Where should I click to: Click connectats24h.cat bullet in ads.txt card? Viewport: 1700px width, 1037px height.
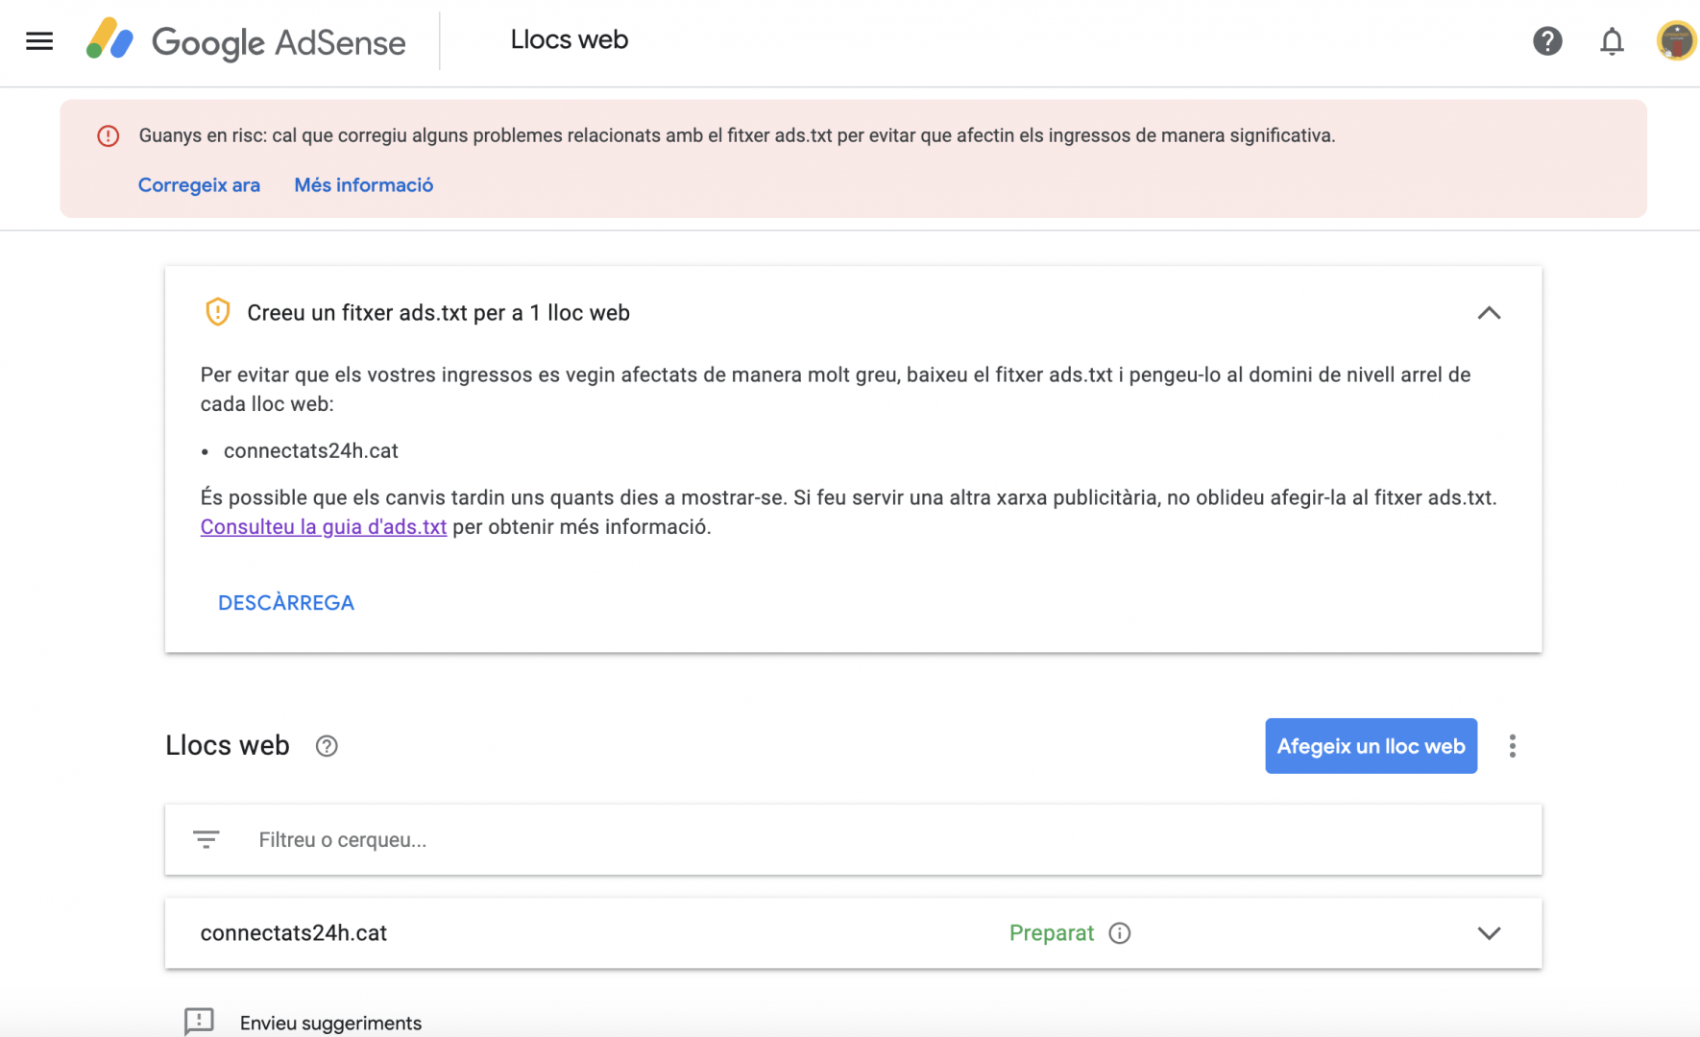point(311,451)
